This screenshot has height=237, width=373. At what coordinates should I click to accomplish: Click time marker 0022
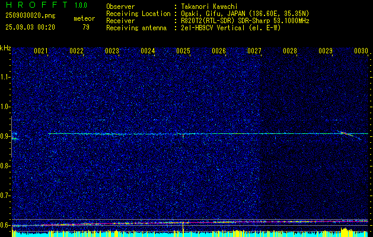coord(76,51)
